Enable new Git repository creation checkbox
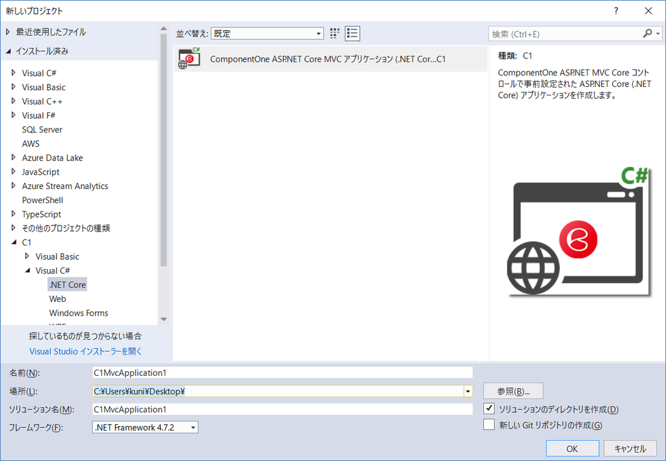 click(489, 424)
